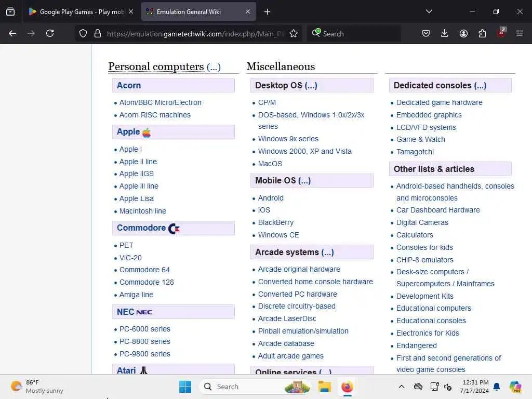
Task: Open the weather widget showing 86°F
Action: click(x=37, y=387)
